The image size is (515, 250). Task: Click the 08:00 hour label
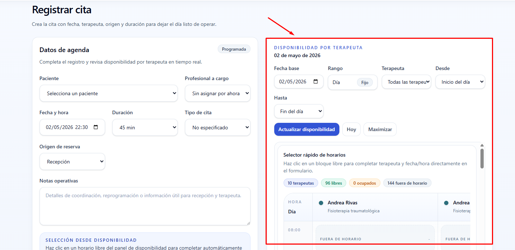pyautogui.click(x=294, y=230)
